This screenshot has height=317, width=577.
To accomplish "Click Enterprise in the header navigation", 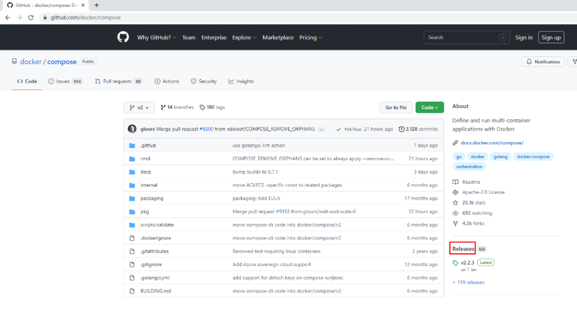I will tap(214, 38).
